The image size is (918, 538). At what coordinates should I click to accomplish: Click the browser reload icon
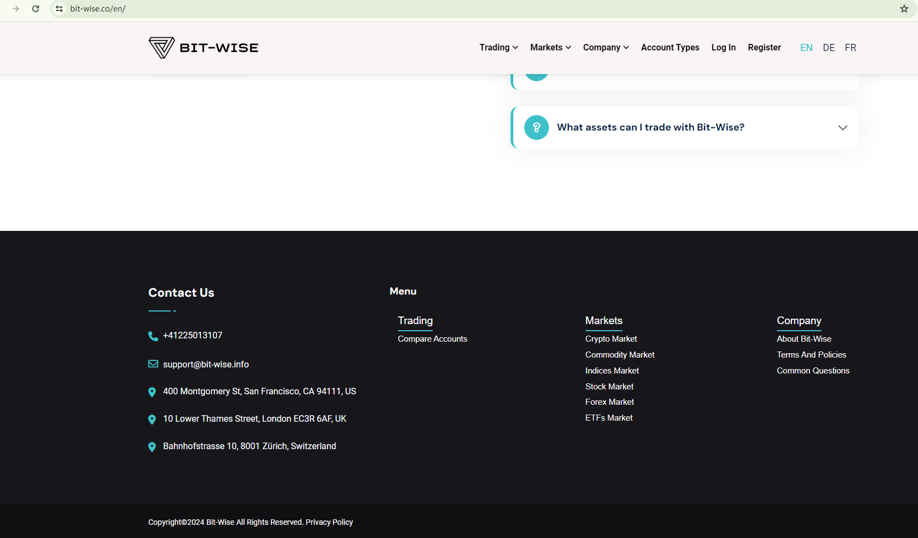36,9
